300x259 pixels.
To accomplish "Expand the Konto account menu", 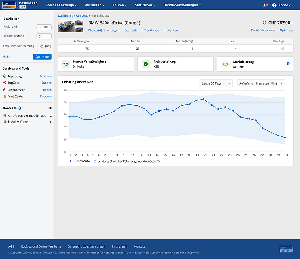I will [x=285, y=5].
